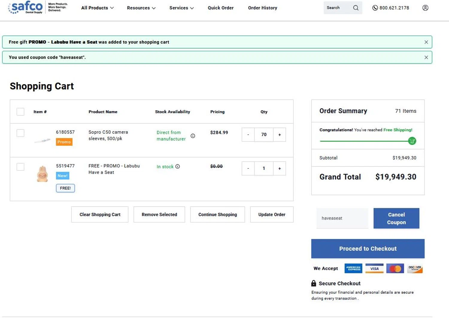The width and height of the screenshot is (449, 318).
Task: Expand the Resources dropdown
Action: point(141,8)
